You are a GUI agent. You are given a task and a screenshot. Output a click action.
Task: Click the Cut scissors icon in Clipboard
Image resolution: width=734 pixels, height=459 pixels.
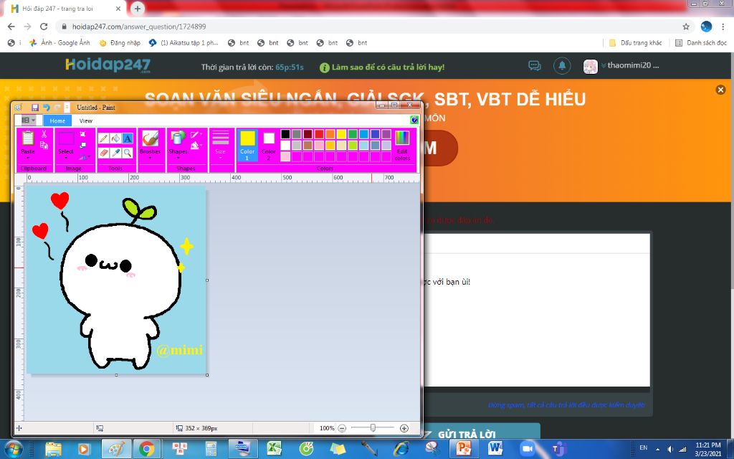44,134
